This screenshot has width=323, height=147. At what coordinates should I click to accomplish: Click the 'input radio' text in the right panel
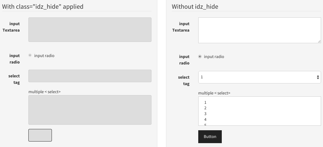tap(214, 57)
